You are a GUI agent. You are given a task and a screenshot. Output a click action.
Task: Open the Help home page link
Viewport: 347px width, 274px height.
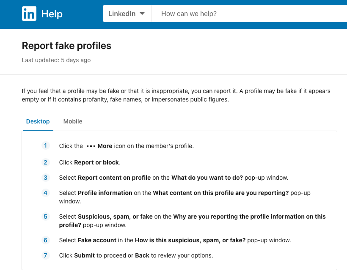(52, 14)
